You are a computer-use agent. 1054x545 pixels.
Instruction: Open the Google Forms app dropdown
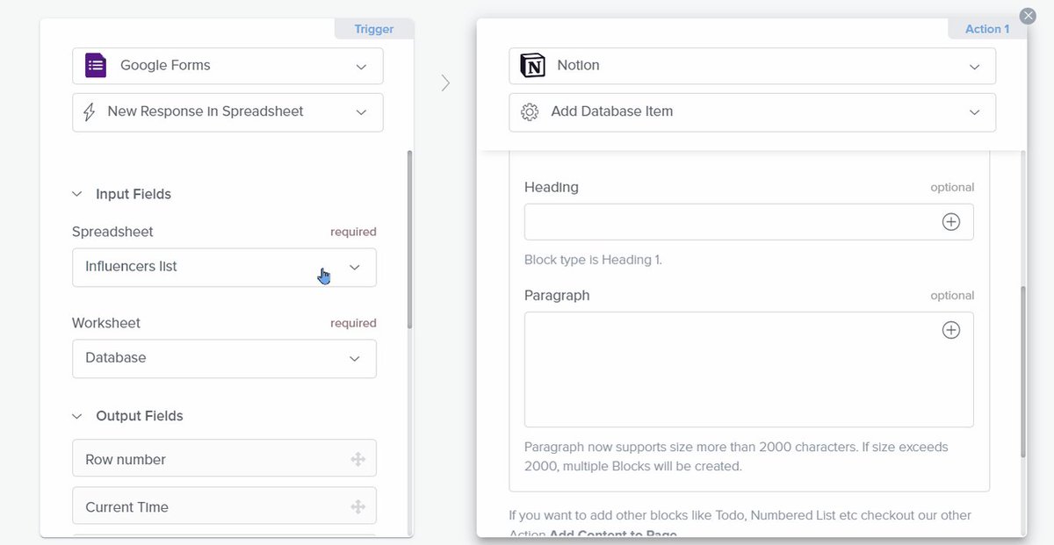pyautogui.click(x=227, y=66)
